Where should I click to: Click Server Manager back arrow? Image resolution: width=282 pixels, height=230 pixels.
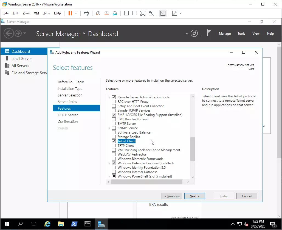(x=9, y=33)
